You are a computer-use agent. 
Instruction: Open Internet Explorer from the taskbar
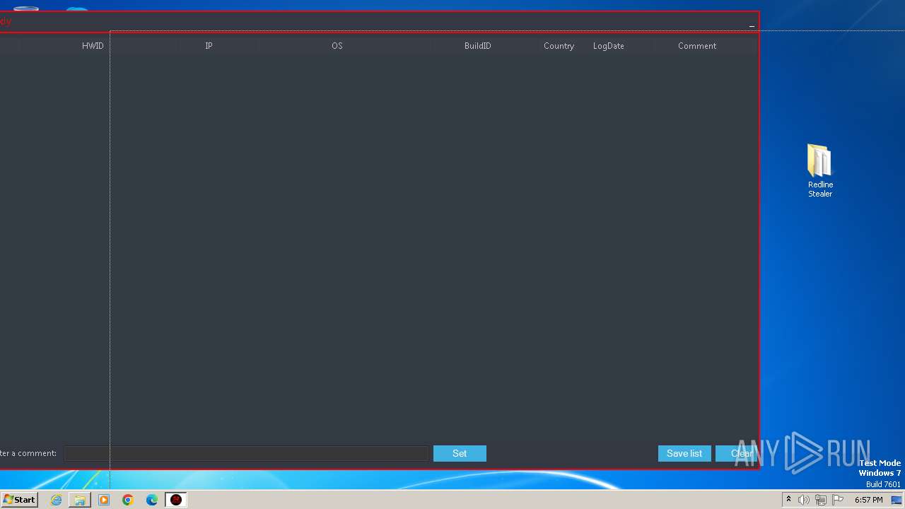[x=57, y=500]
